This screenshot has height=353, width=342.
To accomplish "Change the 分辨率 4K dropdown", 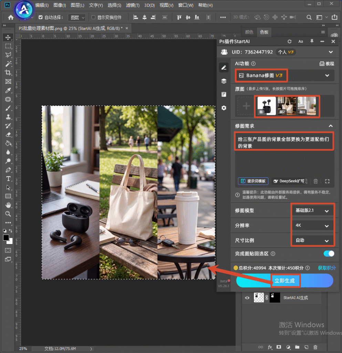I will pos(312,225).
